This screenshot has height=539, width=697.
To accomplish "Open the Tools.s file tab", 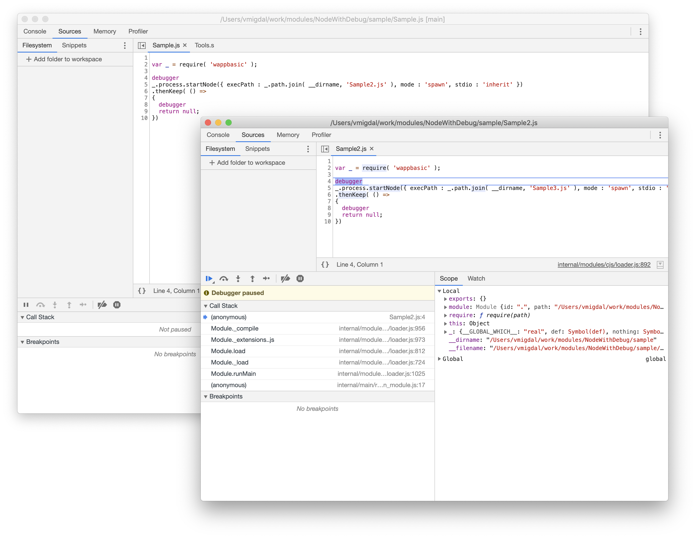I will click(x=204, y=45).
